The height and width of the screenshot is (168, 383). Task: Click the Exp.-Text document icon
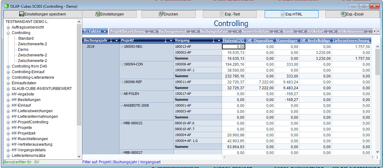click(222, 14)
